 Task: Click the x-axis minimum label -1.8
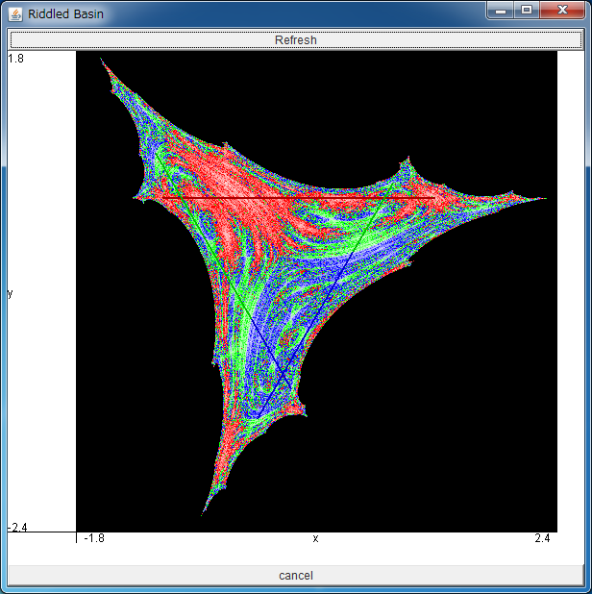tap(94, 538)
